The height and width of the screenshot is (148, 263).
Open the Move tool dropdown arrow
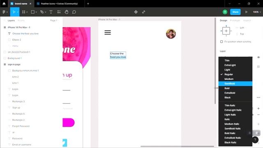coord(18,12)
